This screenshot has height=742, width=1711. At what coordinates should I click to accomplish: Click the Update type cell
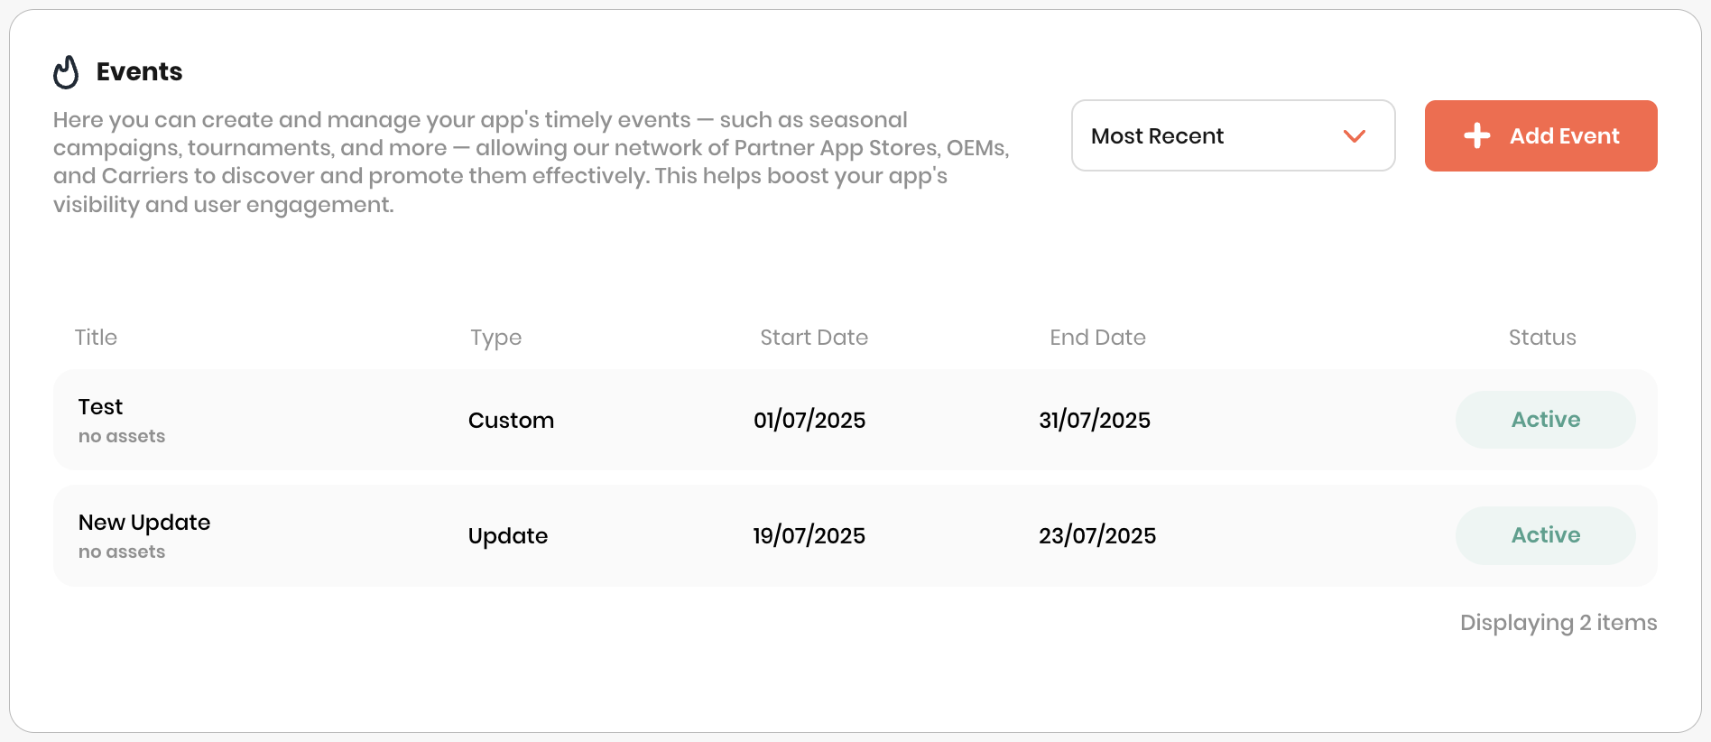[508, 537]
